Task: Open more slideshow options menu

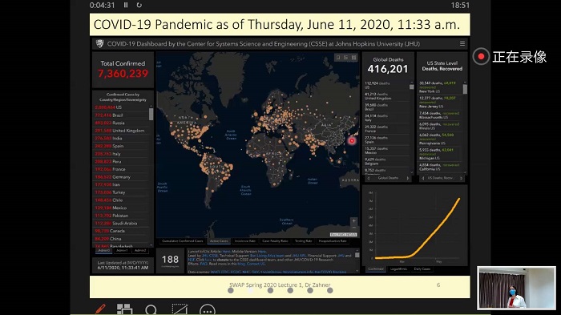Action: [208, 310]
